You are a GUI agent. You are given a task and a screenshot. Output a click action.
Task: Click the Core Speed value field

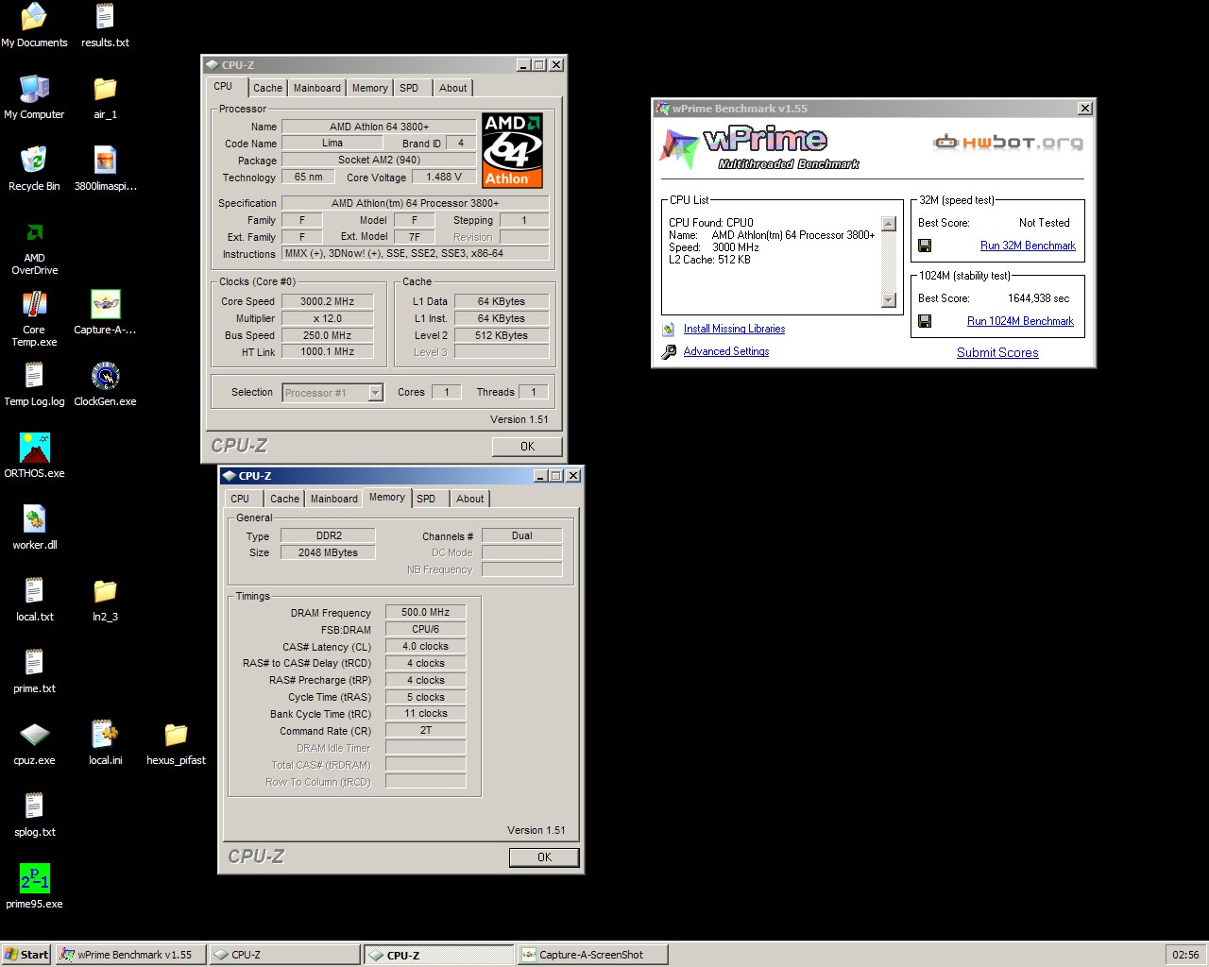coord(327,301)
